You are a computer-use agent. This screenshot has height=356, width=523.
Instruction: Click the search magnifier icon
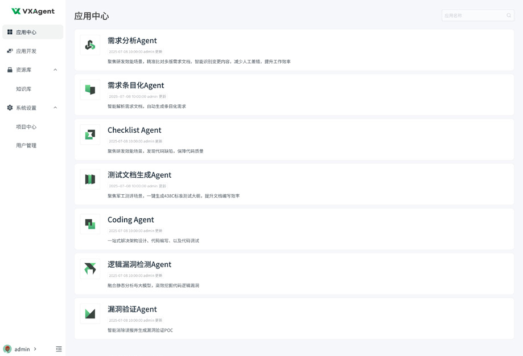pos(509,15)
